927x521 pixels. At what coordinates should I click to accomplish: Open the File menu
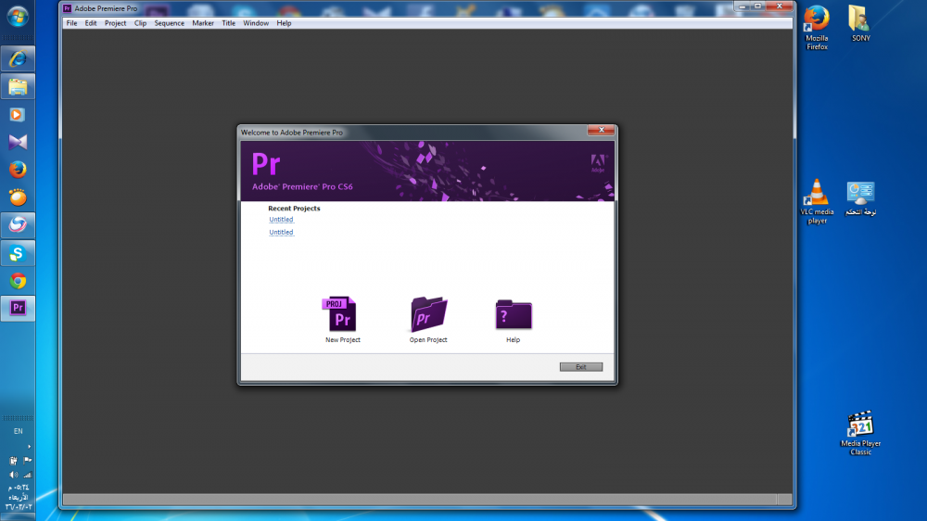click(x=71, y=23)
